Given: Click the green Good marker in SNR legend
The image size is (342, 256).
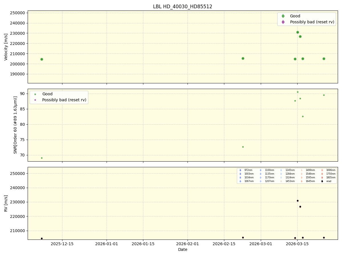Looking at the screenshot, I should point(35,94).
